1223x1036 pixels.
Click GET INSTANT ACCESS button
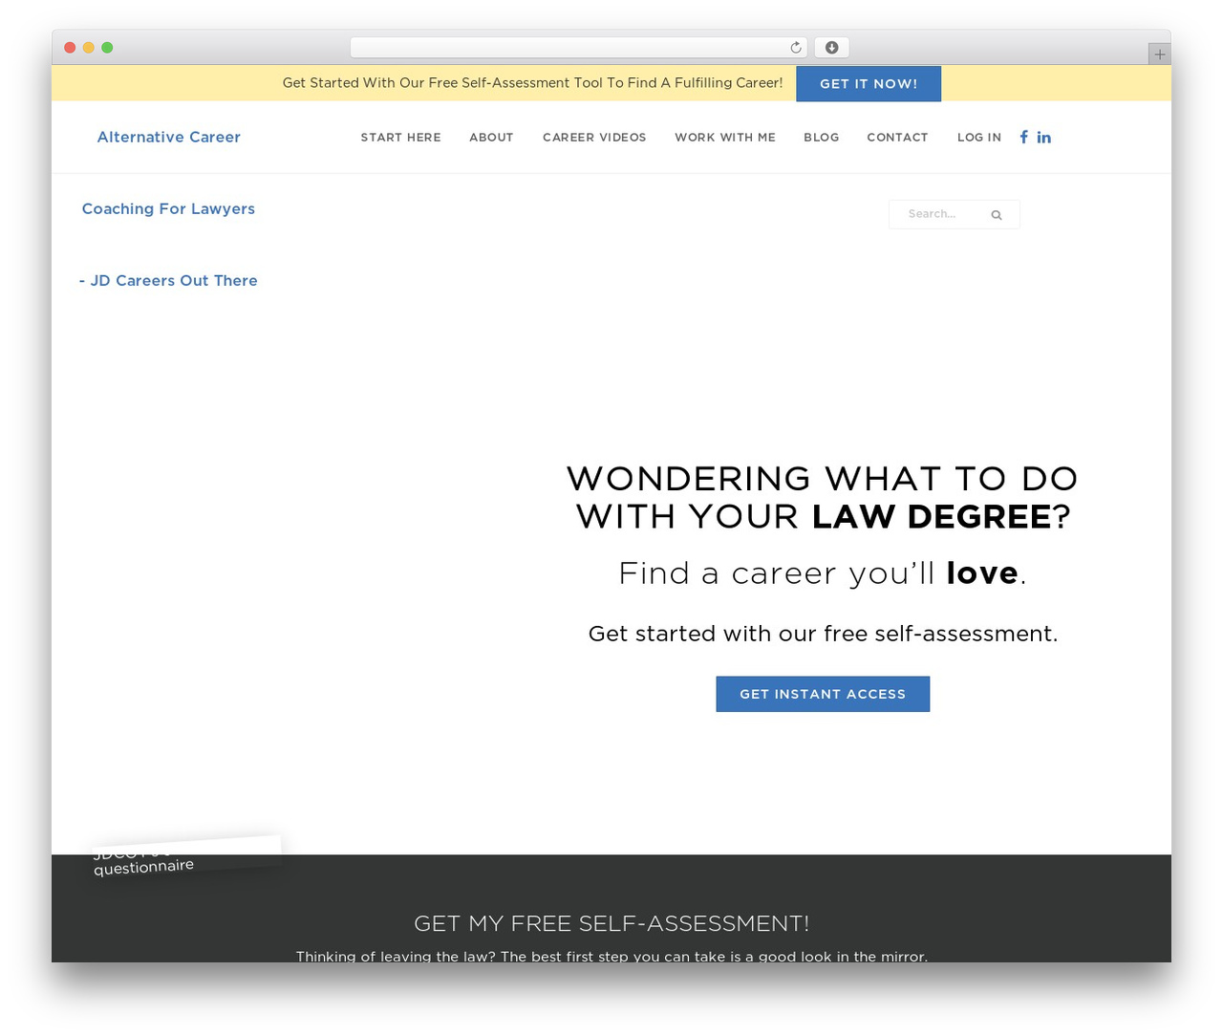pyautogui.click(x=823, y=694)
